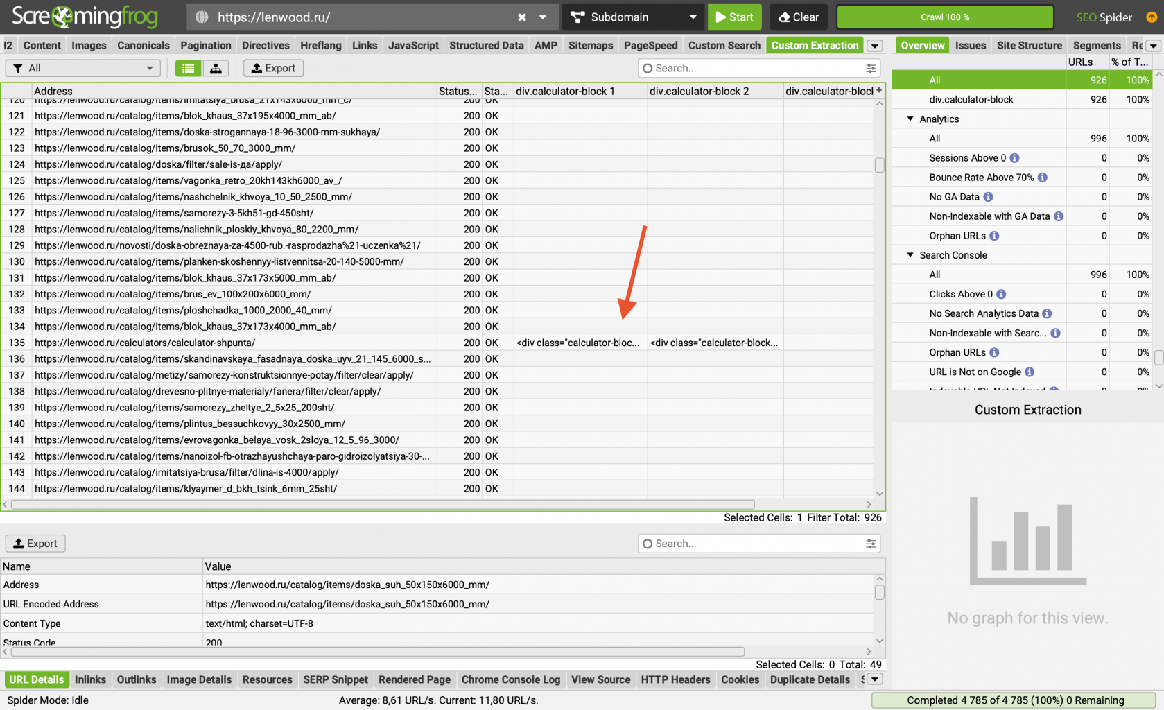The image size is (1164, 710).
Task: Click the info icon next to Sessions Above 0
Action: coord(1014,158)
